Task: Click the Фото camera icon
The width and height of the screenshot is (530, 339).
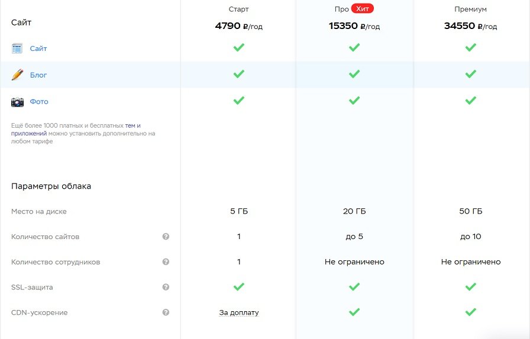Action: pos(17,102)
